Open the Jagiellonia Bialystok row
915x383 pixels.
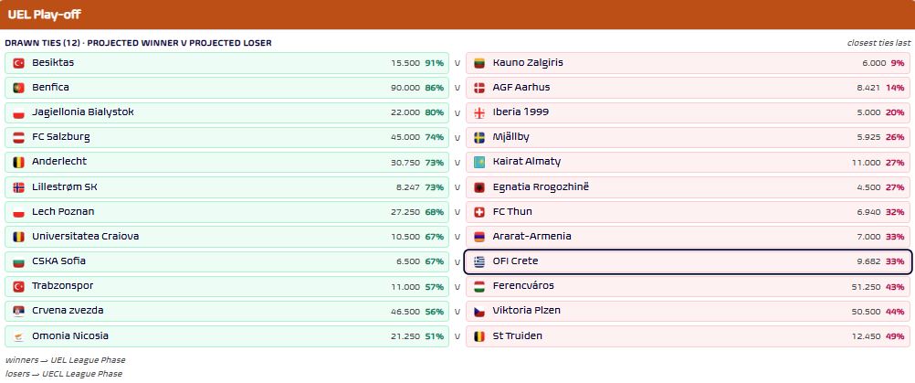pyautogui.click(x=227, y=112)
